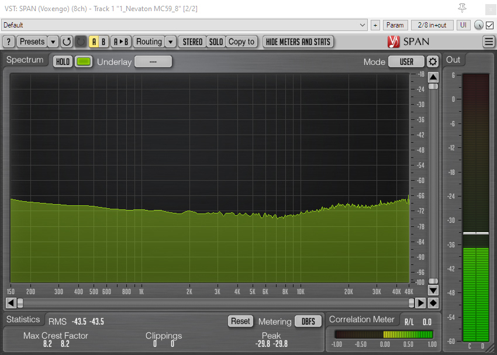Click the Reset statistics button
The height and width of the screenshot is (355, 497).
240,321
